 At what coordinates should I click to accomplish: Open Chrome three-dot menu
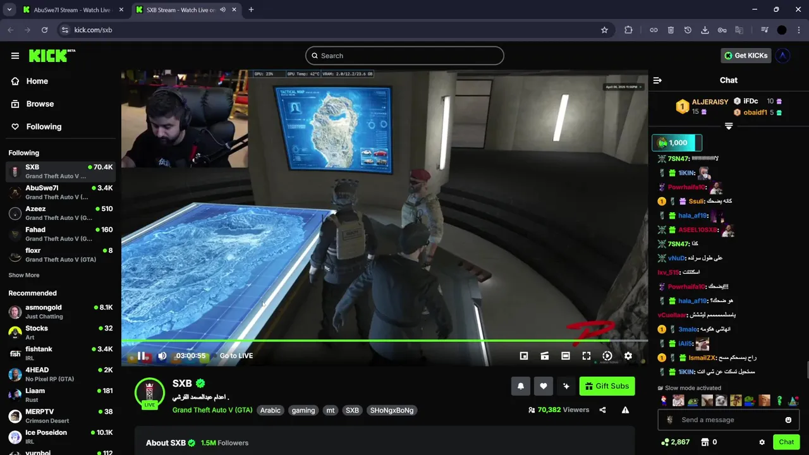pyautogui.click(x=798, y=30)
